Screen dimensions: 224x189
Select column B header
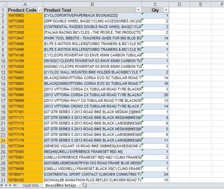click(x=92, y=4)
